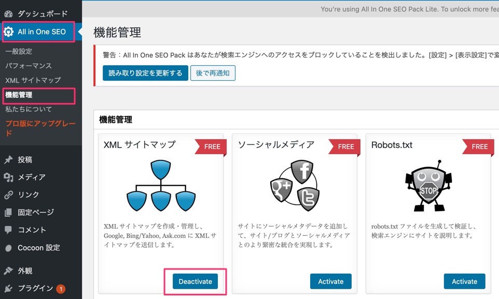Click the Robots.txt card description text
Image resolution: width=499 pixels, height=299 pixels.
(x=424, y=231)
